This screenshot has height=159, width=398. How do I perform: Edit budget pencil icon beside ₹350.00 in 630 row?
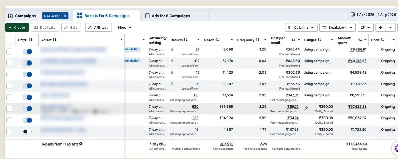pos(306,109)
